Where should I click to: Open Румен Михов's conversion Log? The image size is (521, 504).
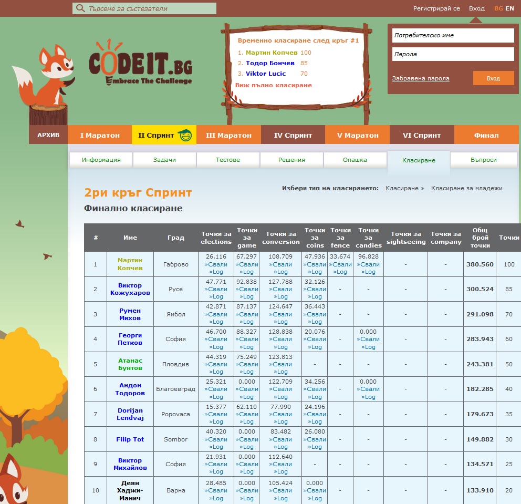(280, 322)
